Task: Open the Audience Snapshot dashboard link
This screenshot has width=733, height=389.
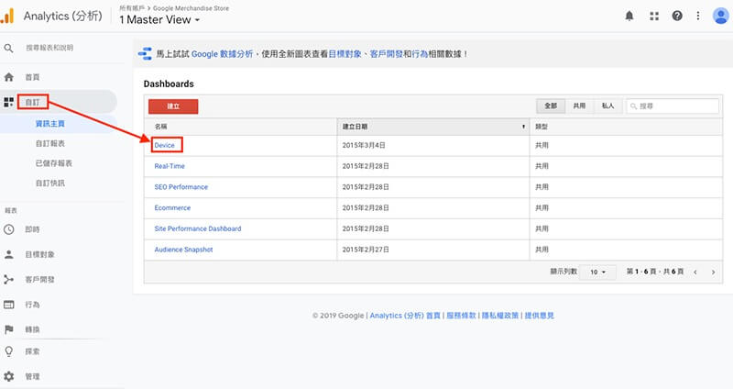Action: [x=183, y=250]
